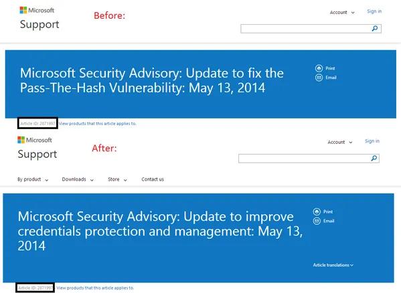
Task: Click the top View products that this article applies to link
Action: pyautogui.click(x=98, y=123)
